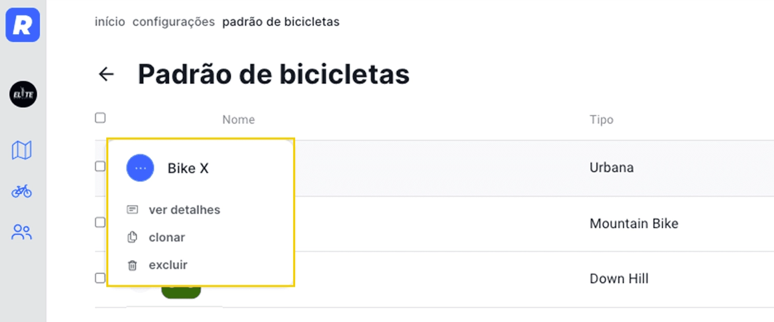
Task: Select the bicycle icon in sidebar
Action: tap(22, 192)
